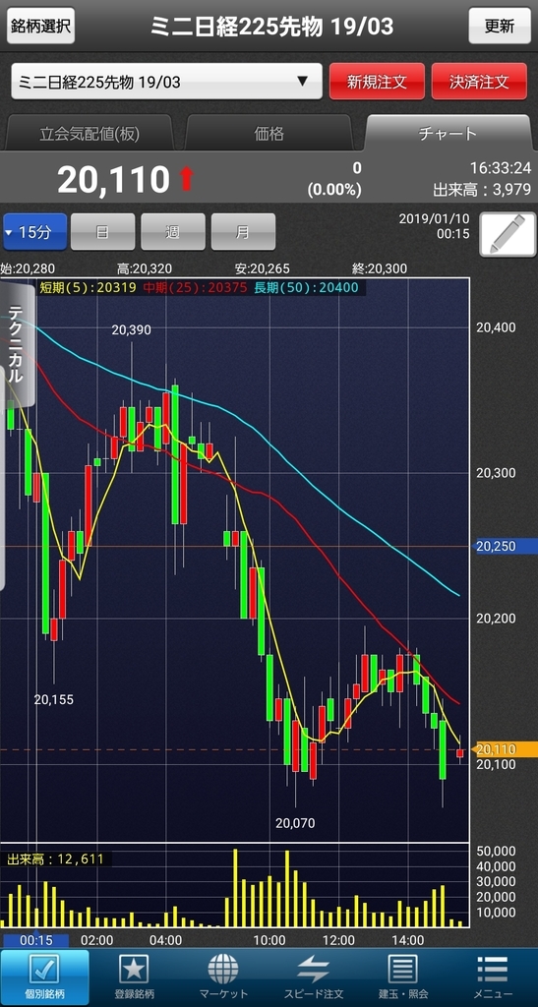Click the 00:15 time cursor label
The height and width of the screenshot is (1007, 538).
[35, 940]
